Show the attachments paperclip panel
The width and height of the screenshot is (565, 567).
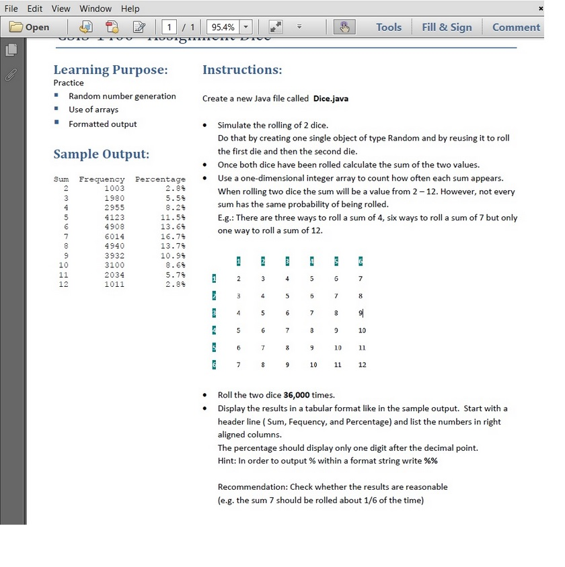11,75
